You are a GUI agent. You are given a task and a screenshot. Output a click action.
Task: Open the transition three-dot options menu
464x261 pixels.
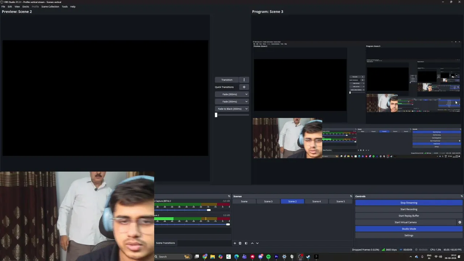coord(244,80)
